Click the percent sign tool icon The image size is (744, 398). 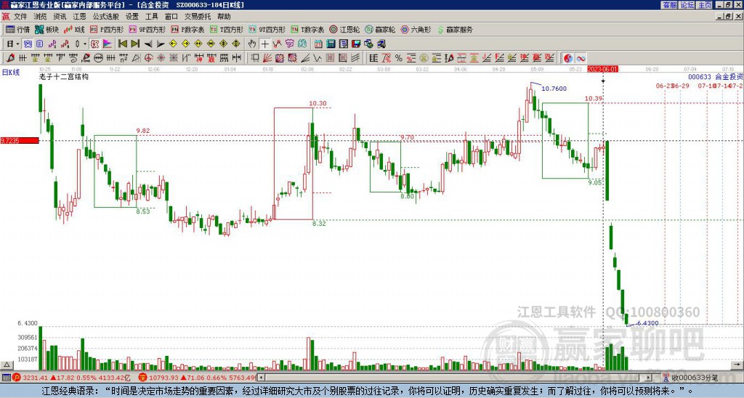point(399,58)
